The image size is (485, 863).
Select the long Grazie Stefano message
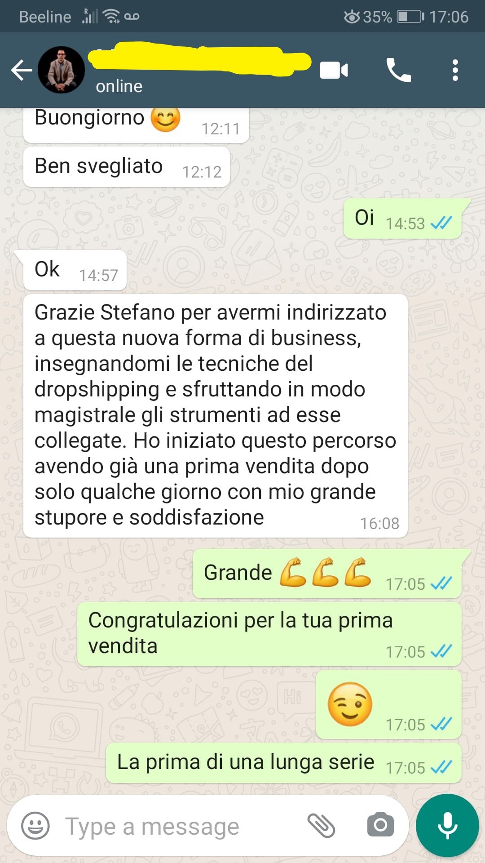(216, 416)
